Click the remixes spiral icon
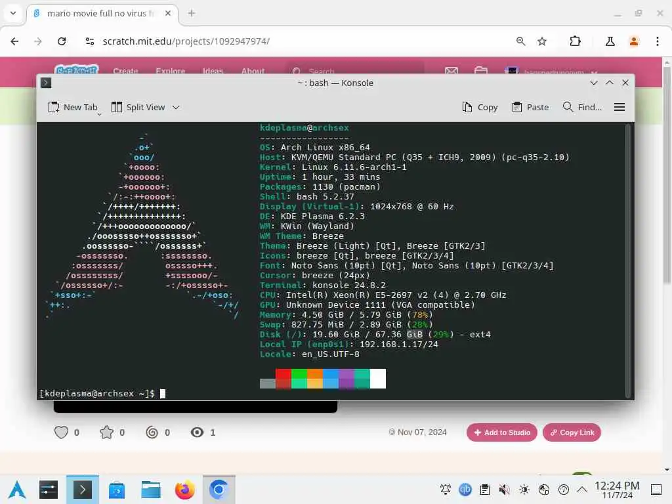Screen dimensions: 672x504 152,432
